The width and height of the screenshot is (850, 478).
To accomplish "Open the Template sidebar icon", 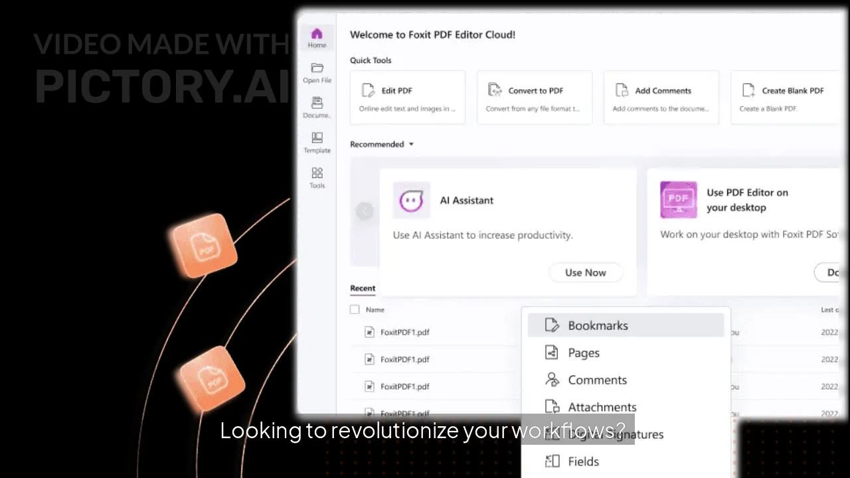I will point(317,143).
